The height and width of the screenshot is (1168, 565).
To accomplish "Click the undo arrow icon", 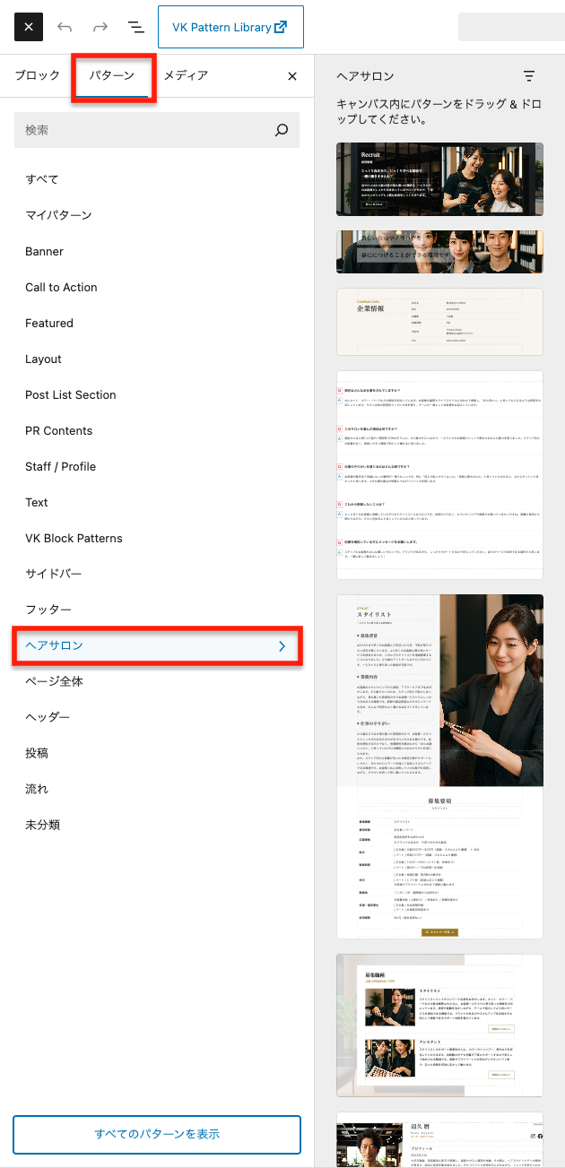I will (x=65, y=27).
